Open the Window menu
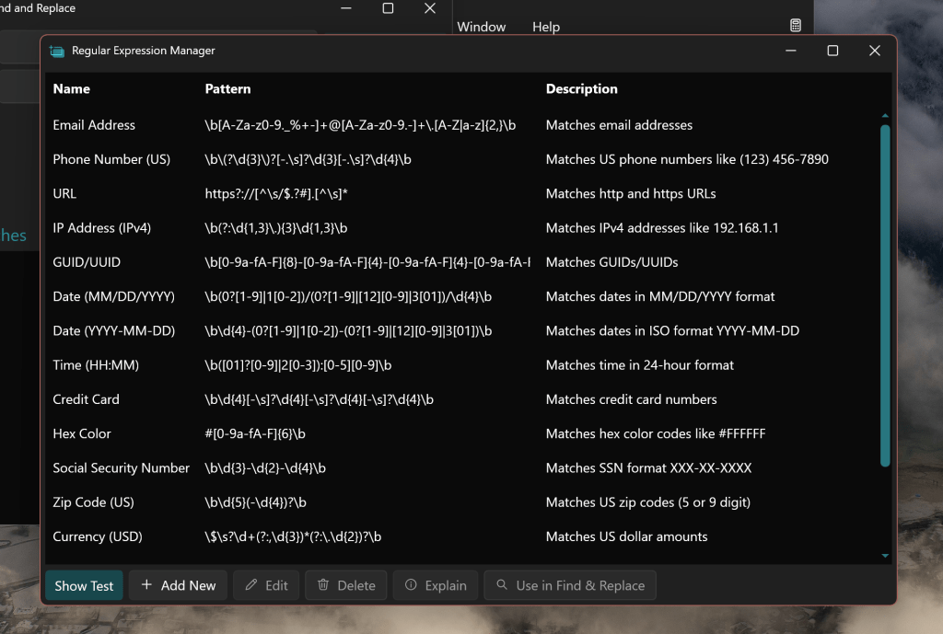Viewport: 943px width, 634px height. [481, 27]
